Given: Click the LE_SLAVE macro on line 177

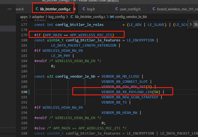Looking at the screenshot, I should tap(156, 25).
